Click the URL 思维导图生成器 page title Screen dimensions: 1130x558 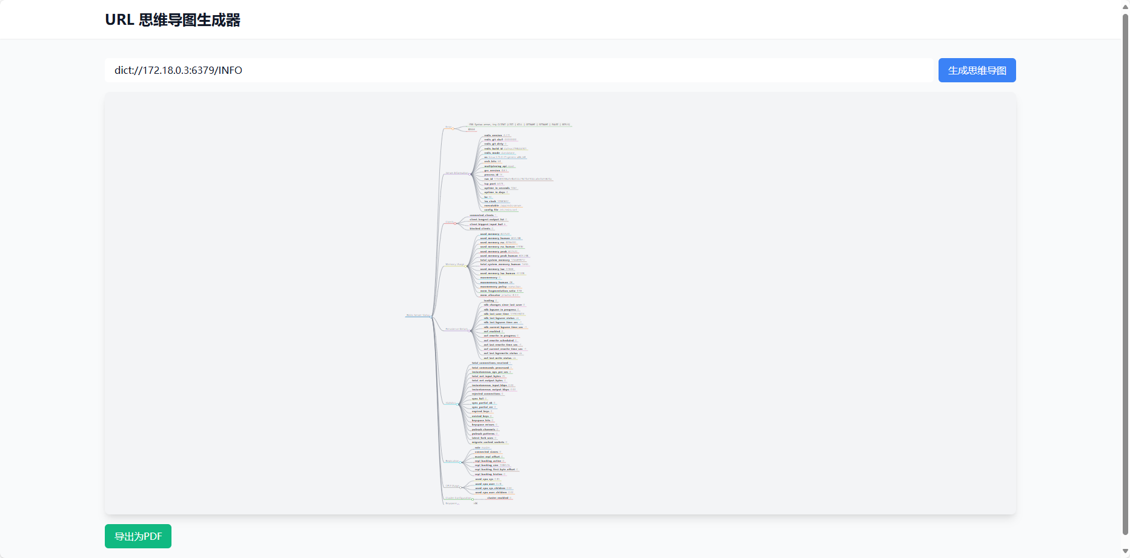click(173, 20)
